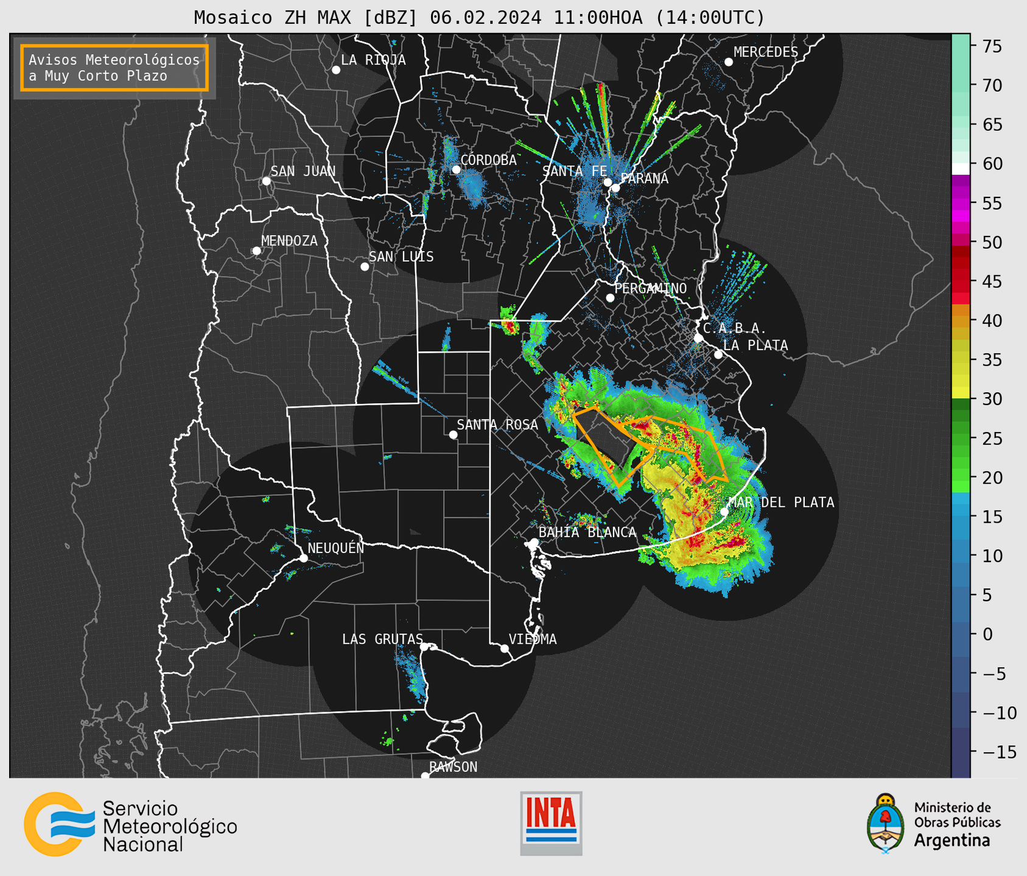Click the MENDOZA city marker dot
The image size is (1027, 876).
pyautogui.click(x=257, y=251)
